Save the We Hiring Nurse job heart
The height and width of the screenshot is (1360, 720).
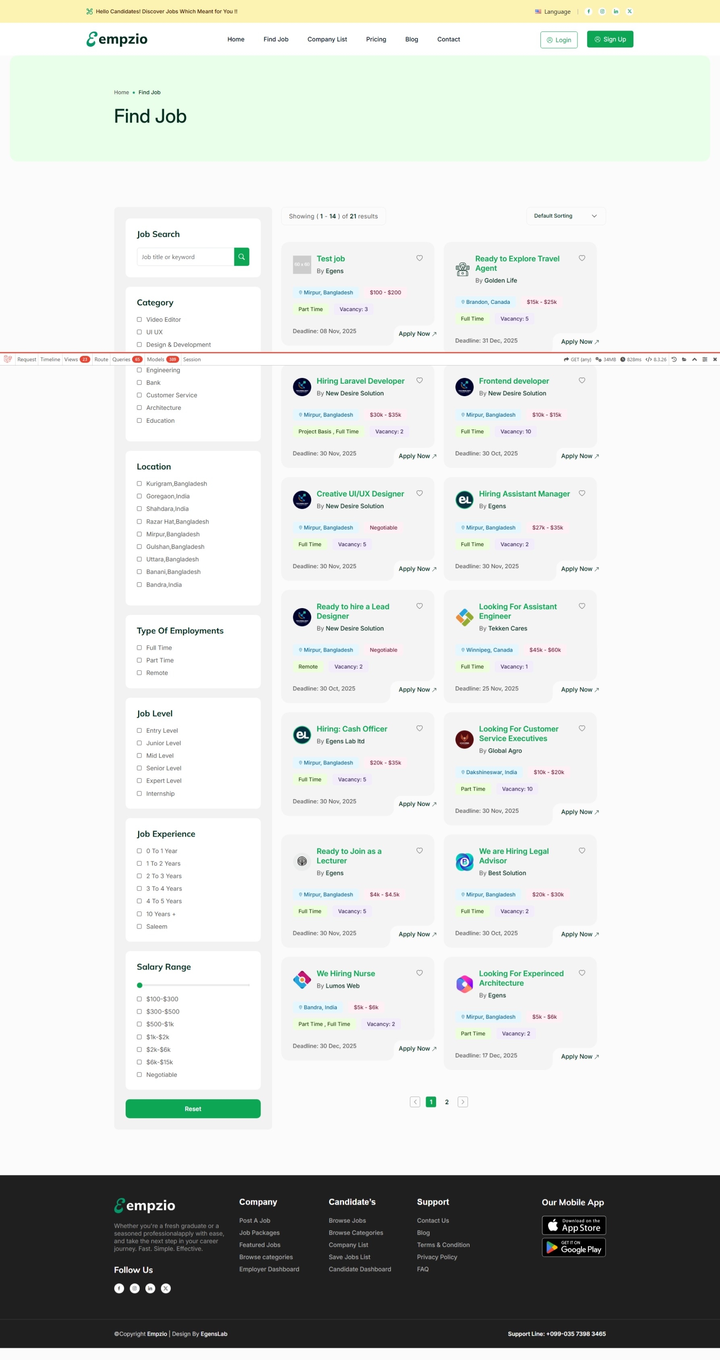click(x=419, y=973)
